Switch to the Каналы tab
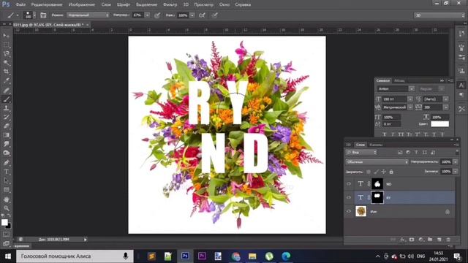Image resolution: width=468 pixels, height=263 pixels. pos(376,145)
